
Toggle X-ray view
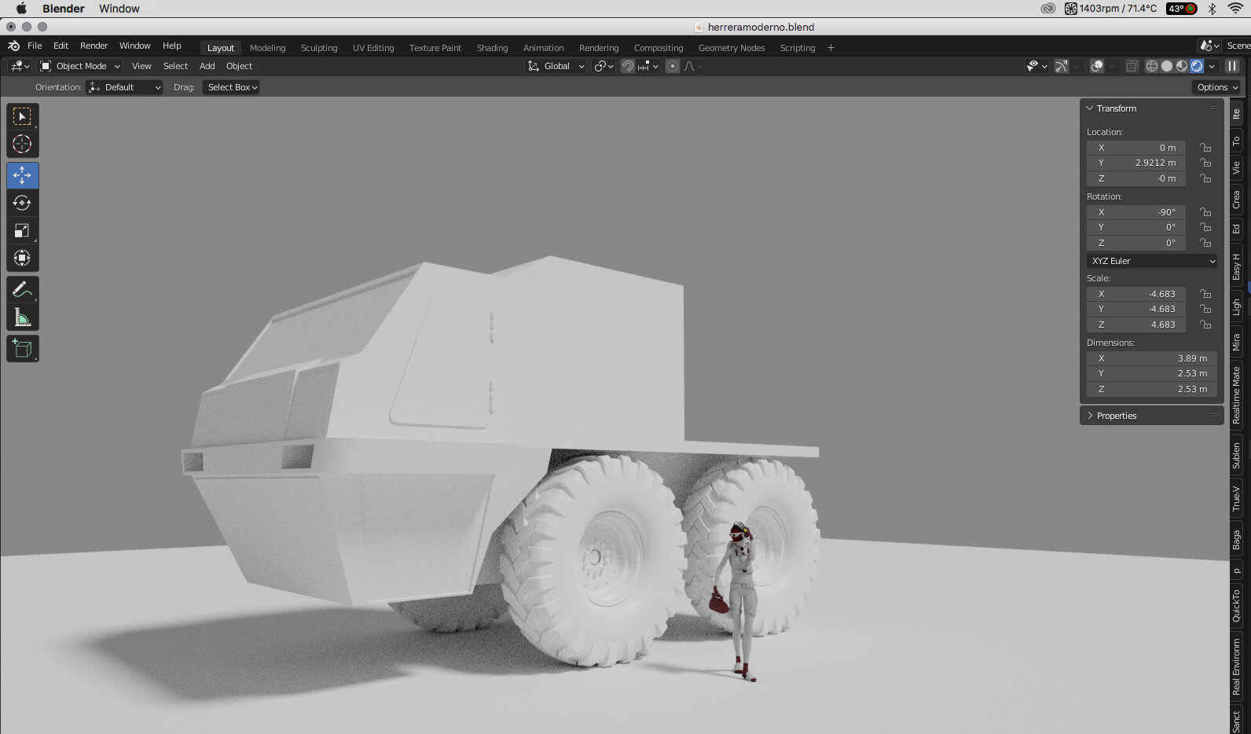(1132, 66)
